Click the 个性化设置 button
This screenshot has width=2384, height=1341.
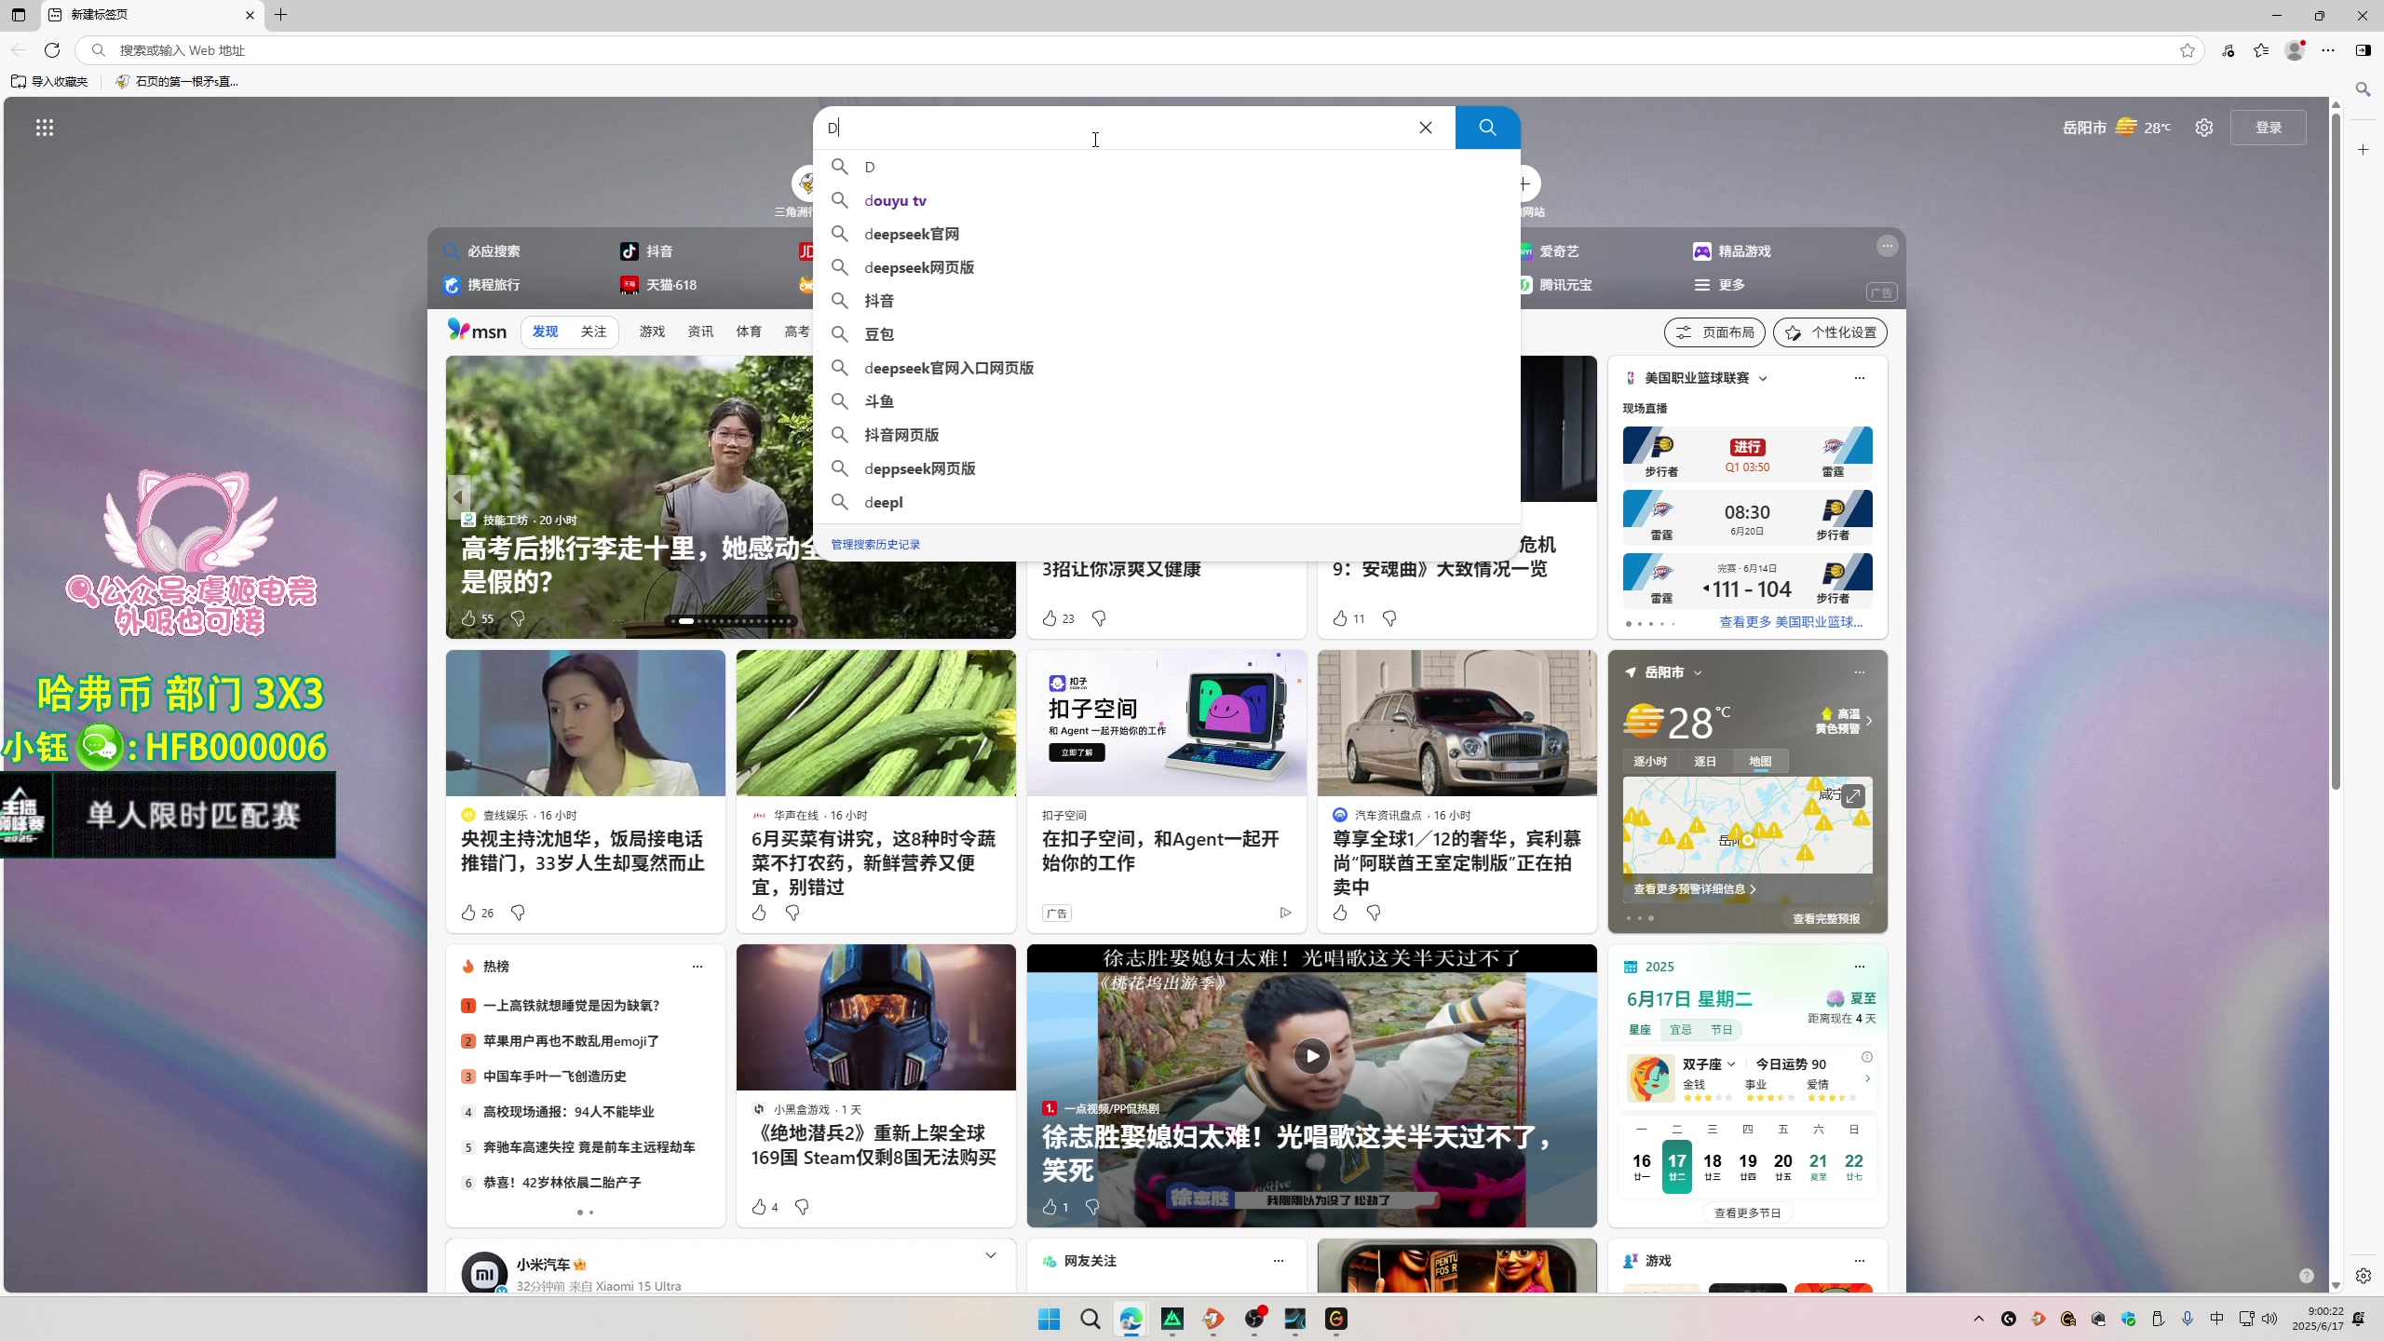(1830, 332)
